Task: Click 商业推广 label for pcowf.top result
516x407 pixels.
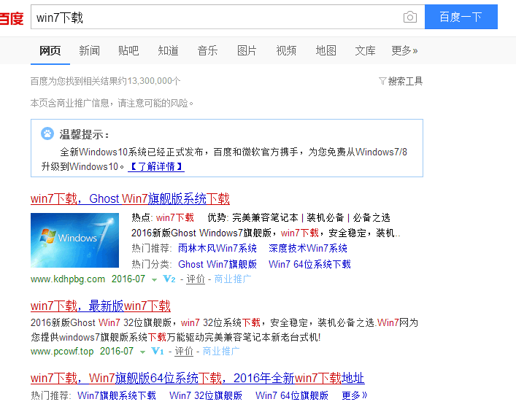Action: 221,351
